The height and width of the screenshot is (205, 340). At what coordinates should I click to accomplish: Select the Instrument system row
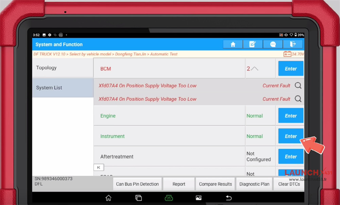tap(169, 136)
